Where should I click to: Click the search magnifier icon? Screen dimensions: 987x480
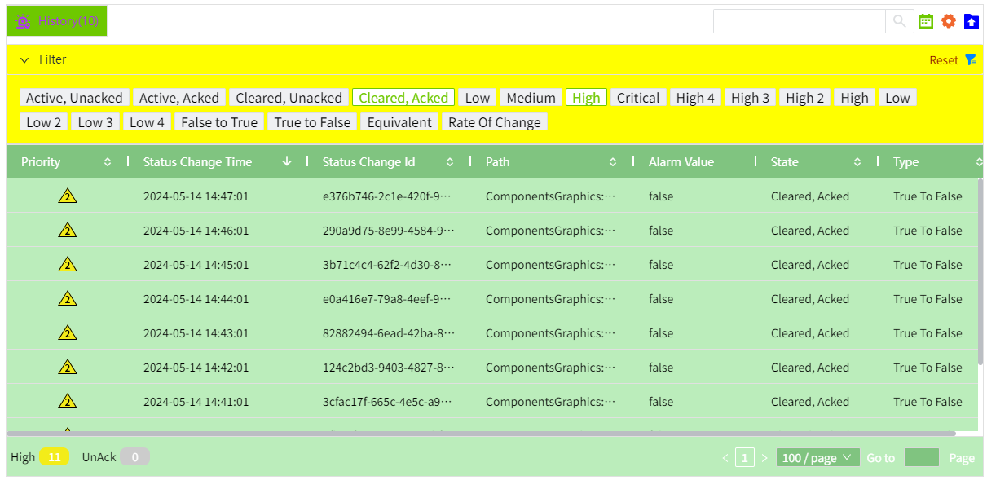click(899, 21)
